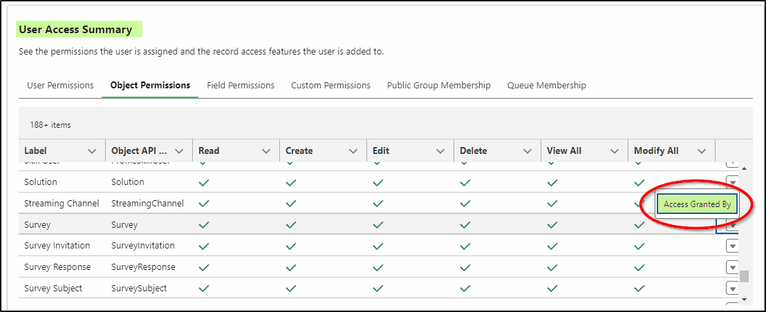
Task: Open row action menu for Survey Response
Action: point(732,268)
